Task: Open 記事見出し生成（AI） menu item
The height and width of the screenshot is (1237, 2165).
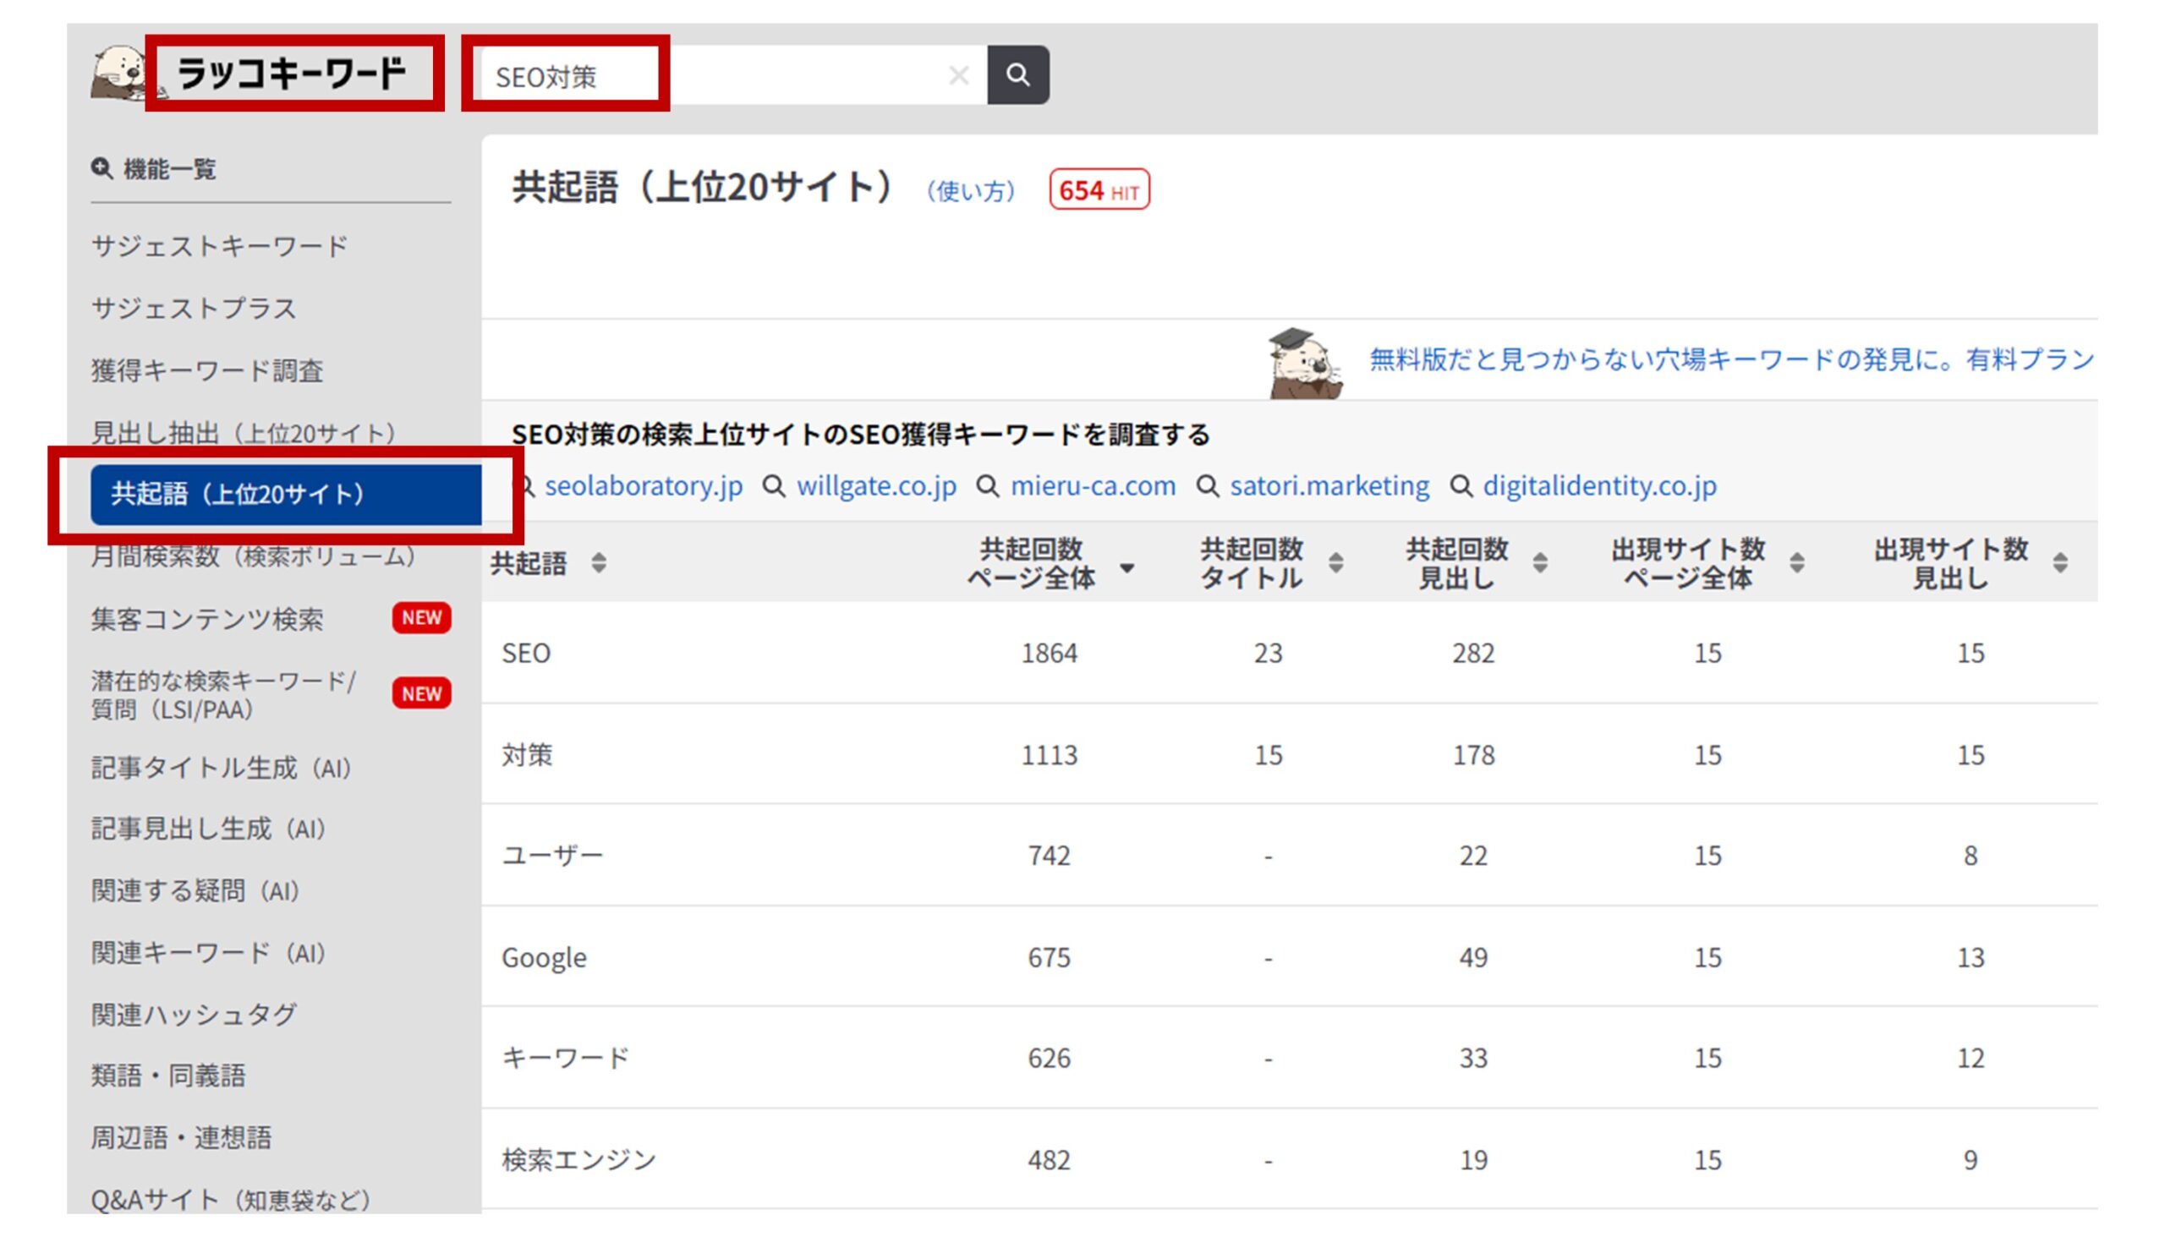Action: 209,829
